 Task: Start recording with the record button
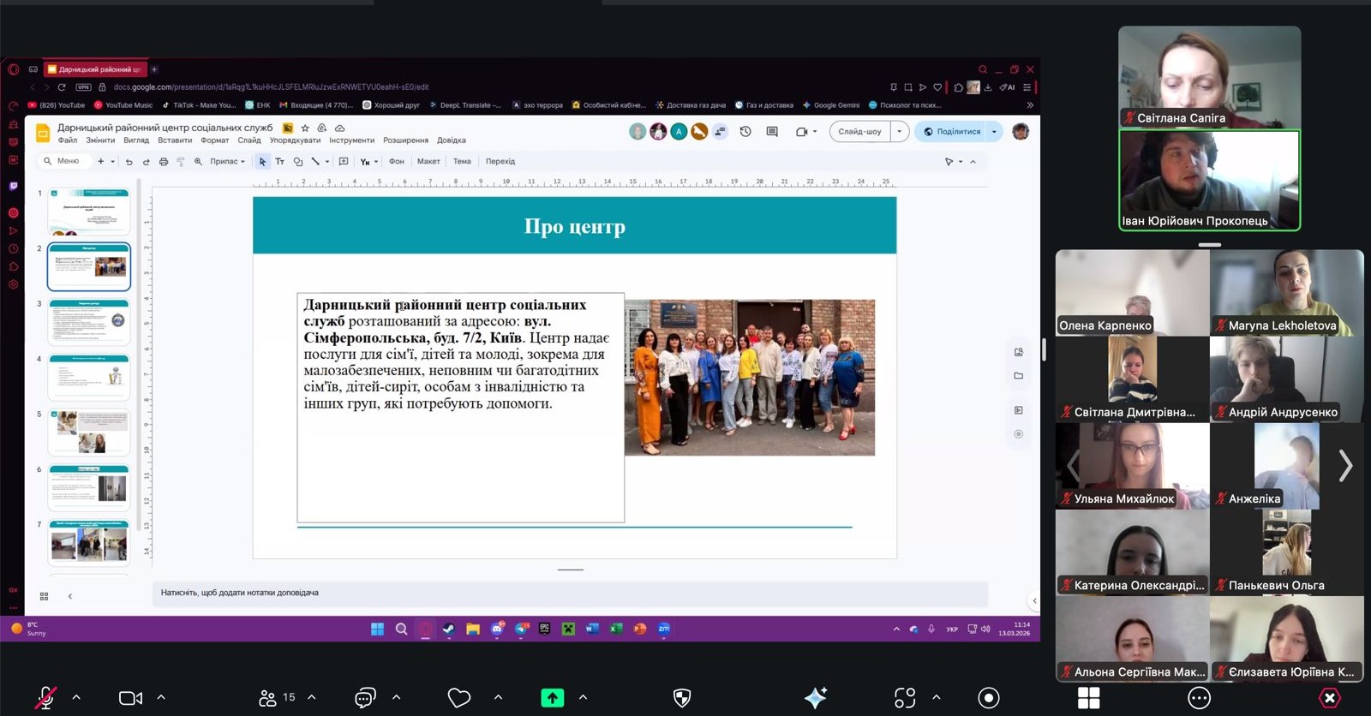coord(988,698)
